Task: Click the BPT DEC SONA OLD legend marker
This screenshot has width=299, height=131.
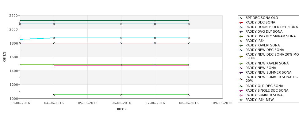Action: point(241,18)
